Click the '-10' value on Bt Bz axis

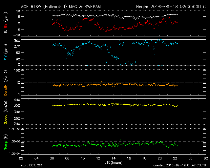click(x=17, y=35)
